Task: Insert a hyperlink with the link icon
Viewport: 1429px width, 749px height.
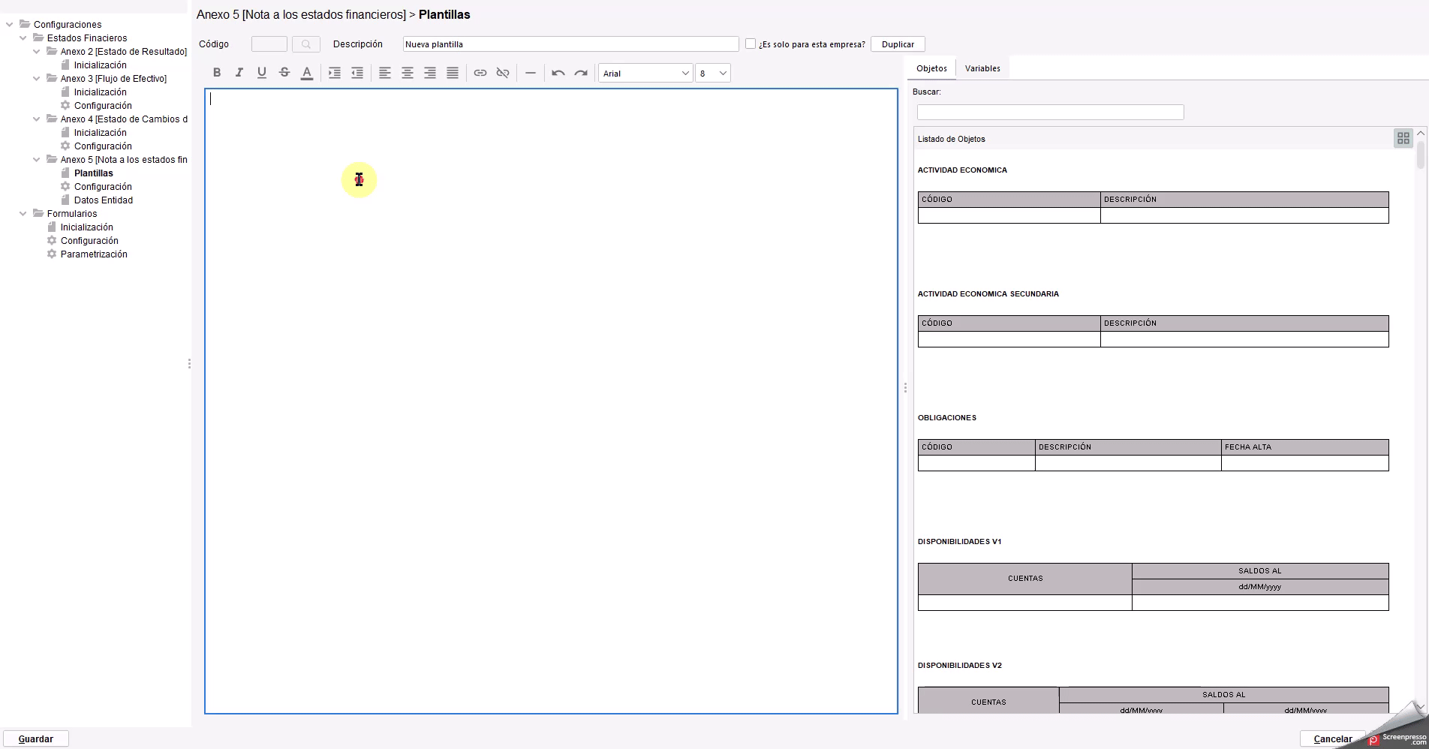Action: click(480, 73)
